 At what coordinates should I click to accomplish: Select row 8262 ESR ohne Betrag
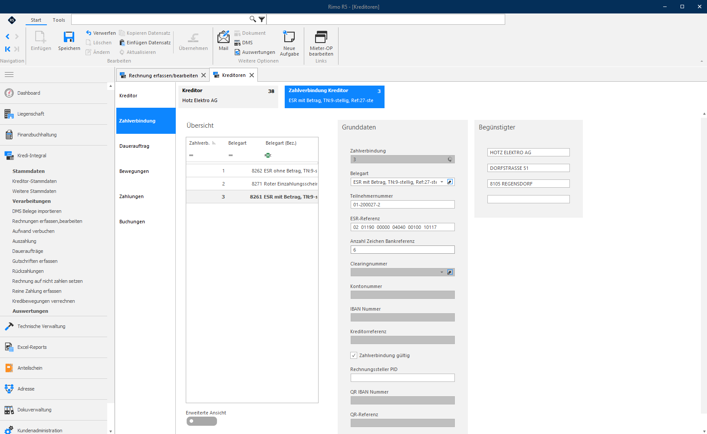point(252,171)
